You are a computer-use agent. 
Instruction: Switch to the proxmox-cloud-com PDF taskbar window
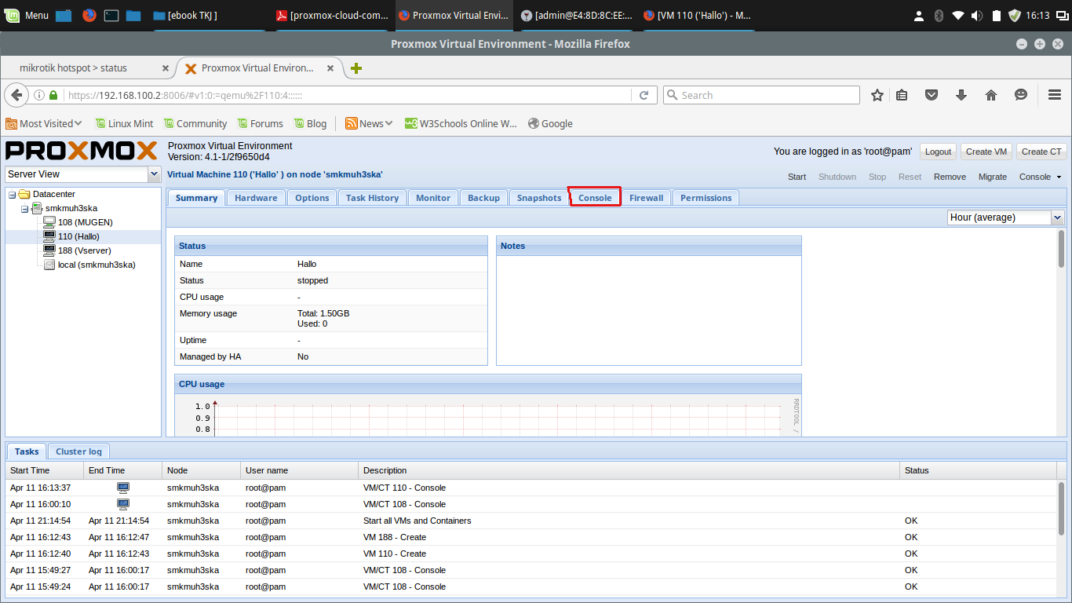coord(331,15)
